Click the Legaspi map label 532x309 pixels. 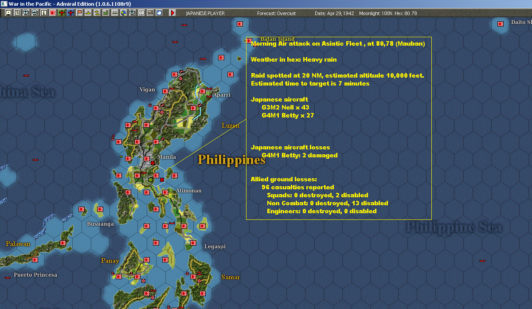coord(215,246)
